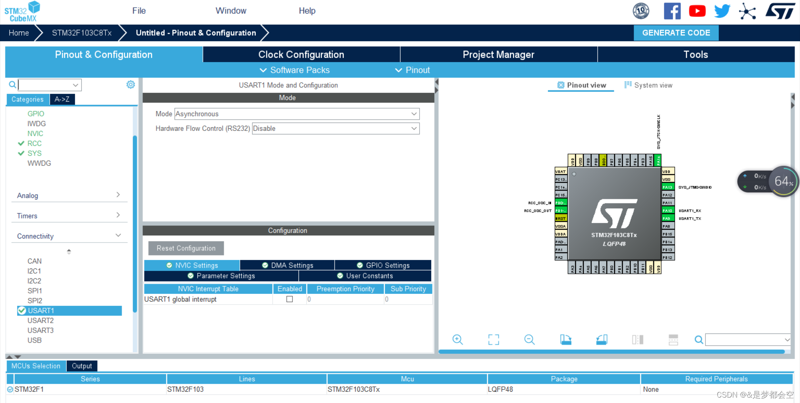Click the System view grid icon
The image size is (800, 403).
point(628,85)
